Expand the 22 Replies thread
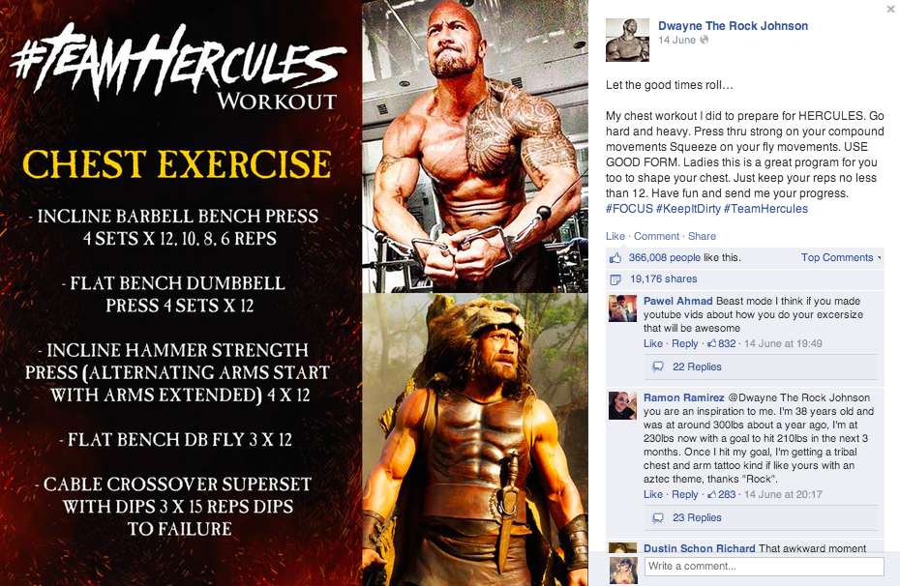 tap(697, 366)
